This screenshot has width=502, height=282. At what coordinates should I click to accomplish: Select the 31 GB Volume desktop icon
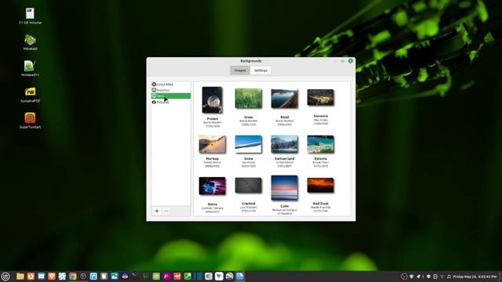click(30, 16)
